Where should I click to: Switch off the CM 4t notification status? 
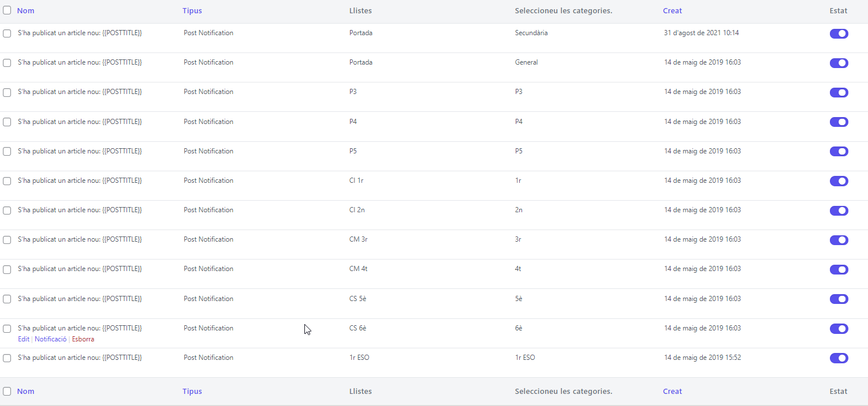839,269
